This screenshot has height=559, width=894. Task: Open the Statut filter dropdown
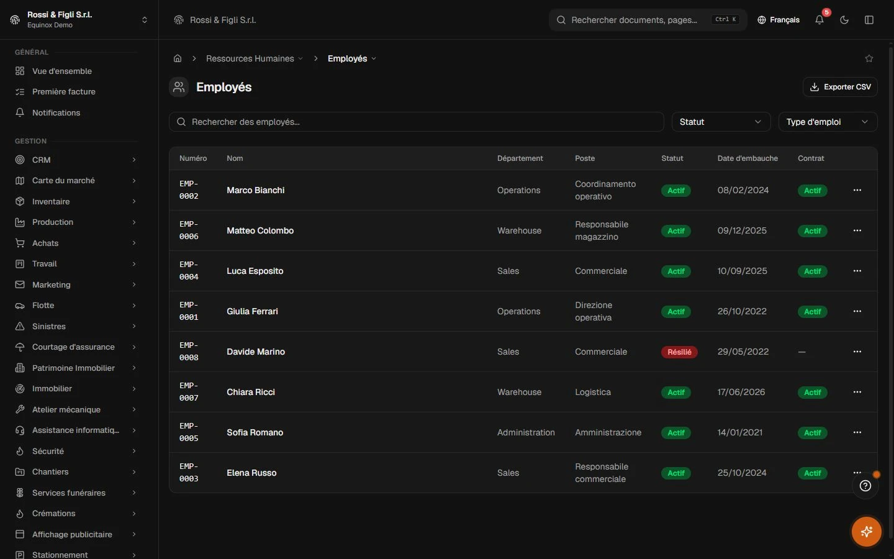tap(721, 122)
